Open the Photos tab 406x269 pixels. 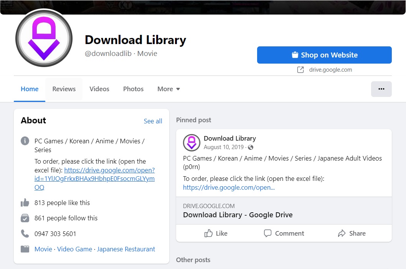tap(133, 89)
